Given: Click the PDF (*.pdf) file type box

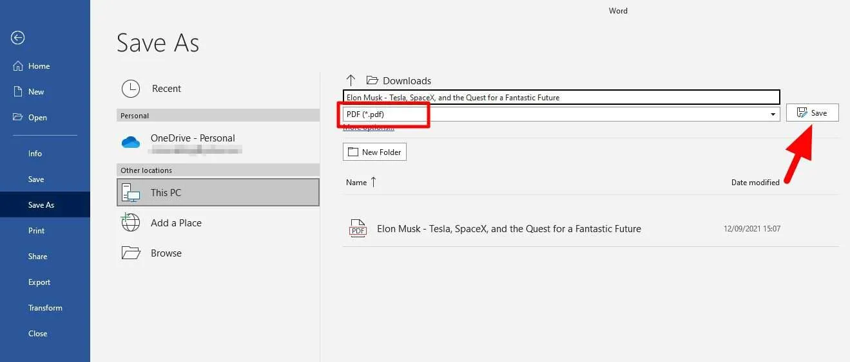Looking at the screenshot, I should [561, 114].
